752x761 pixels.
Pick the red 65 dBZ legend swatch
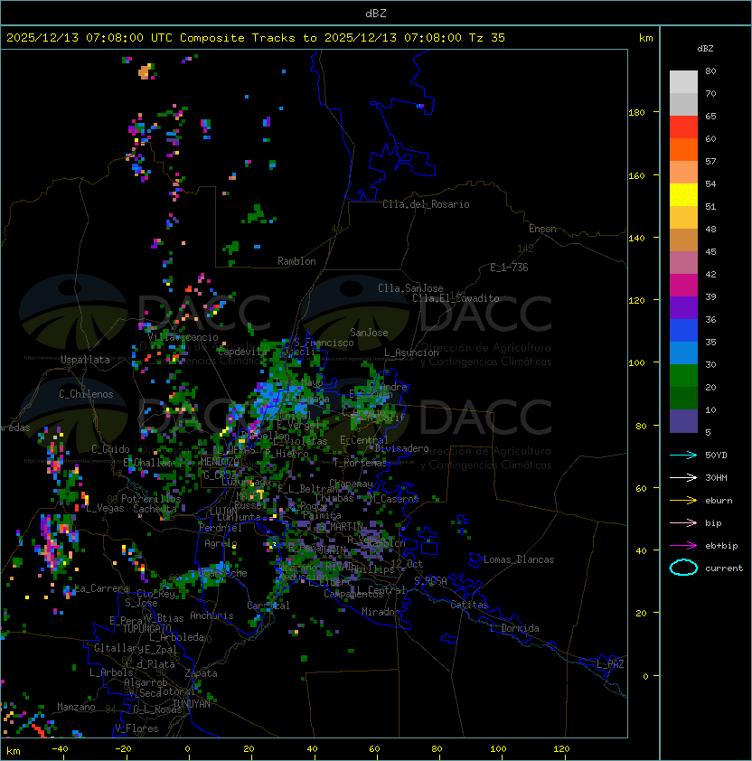(683, 127)
